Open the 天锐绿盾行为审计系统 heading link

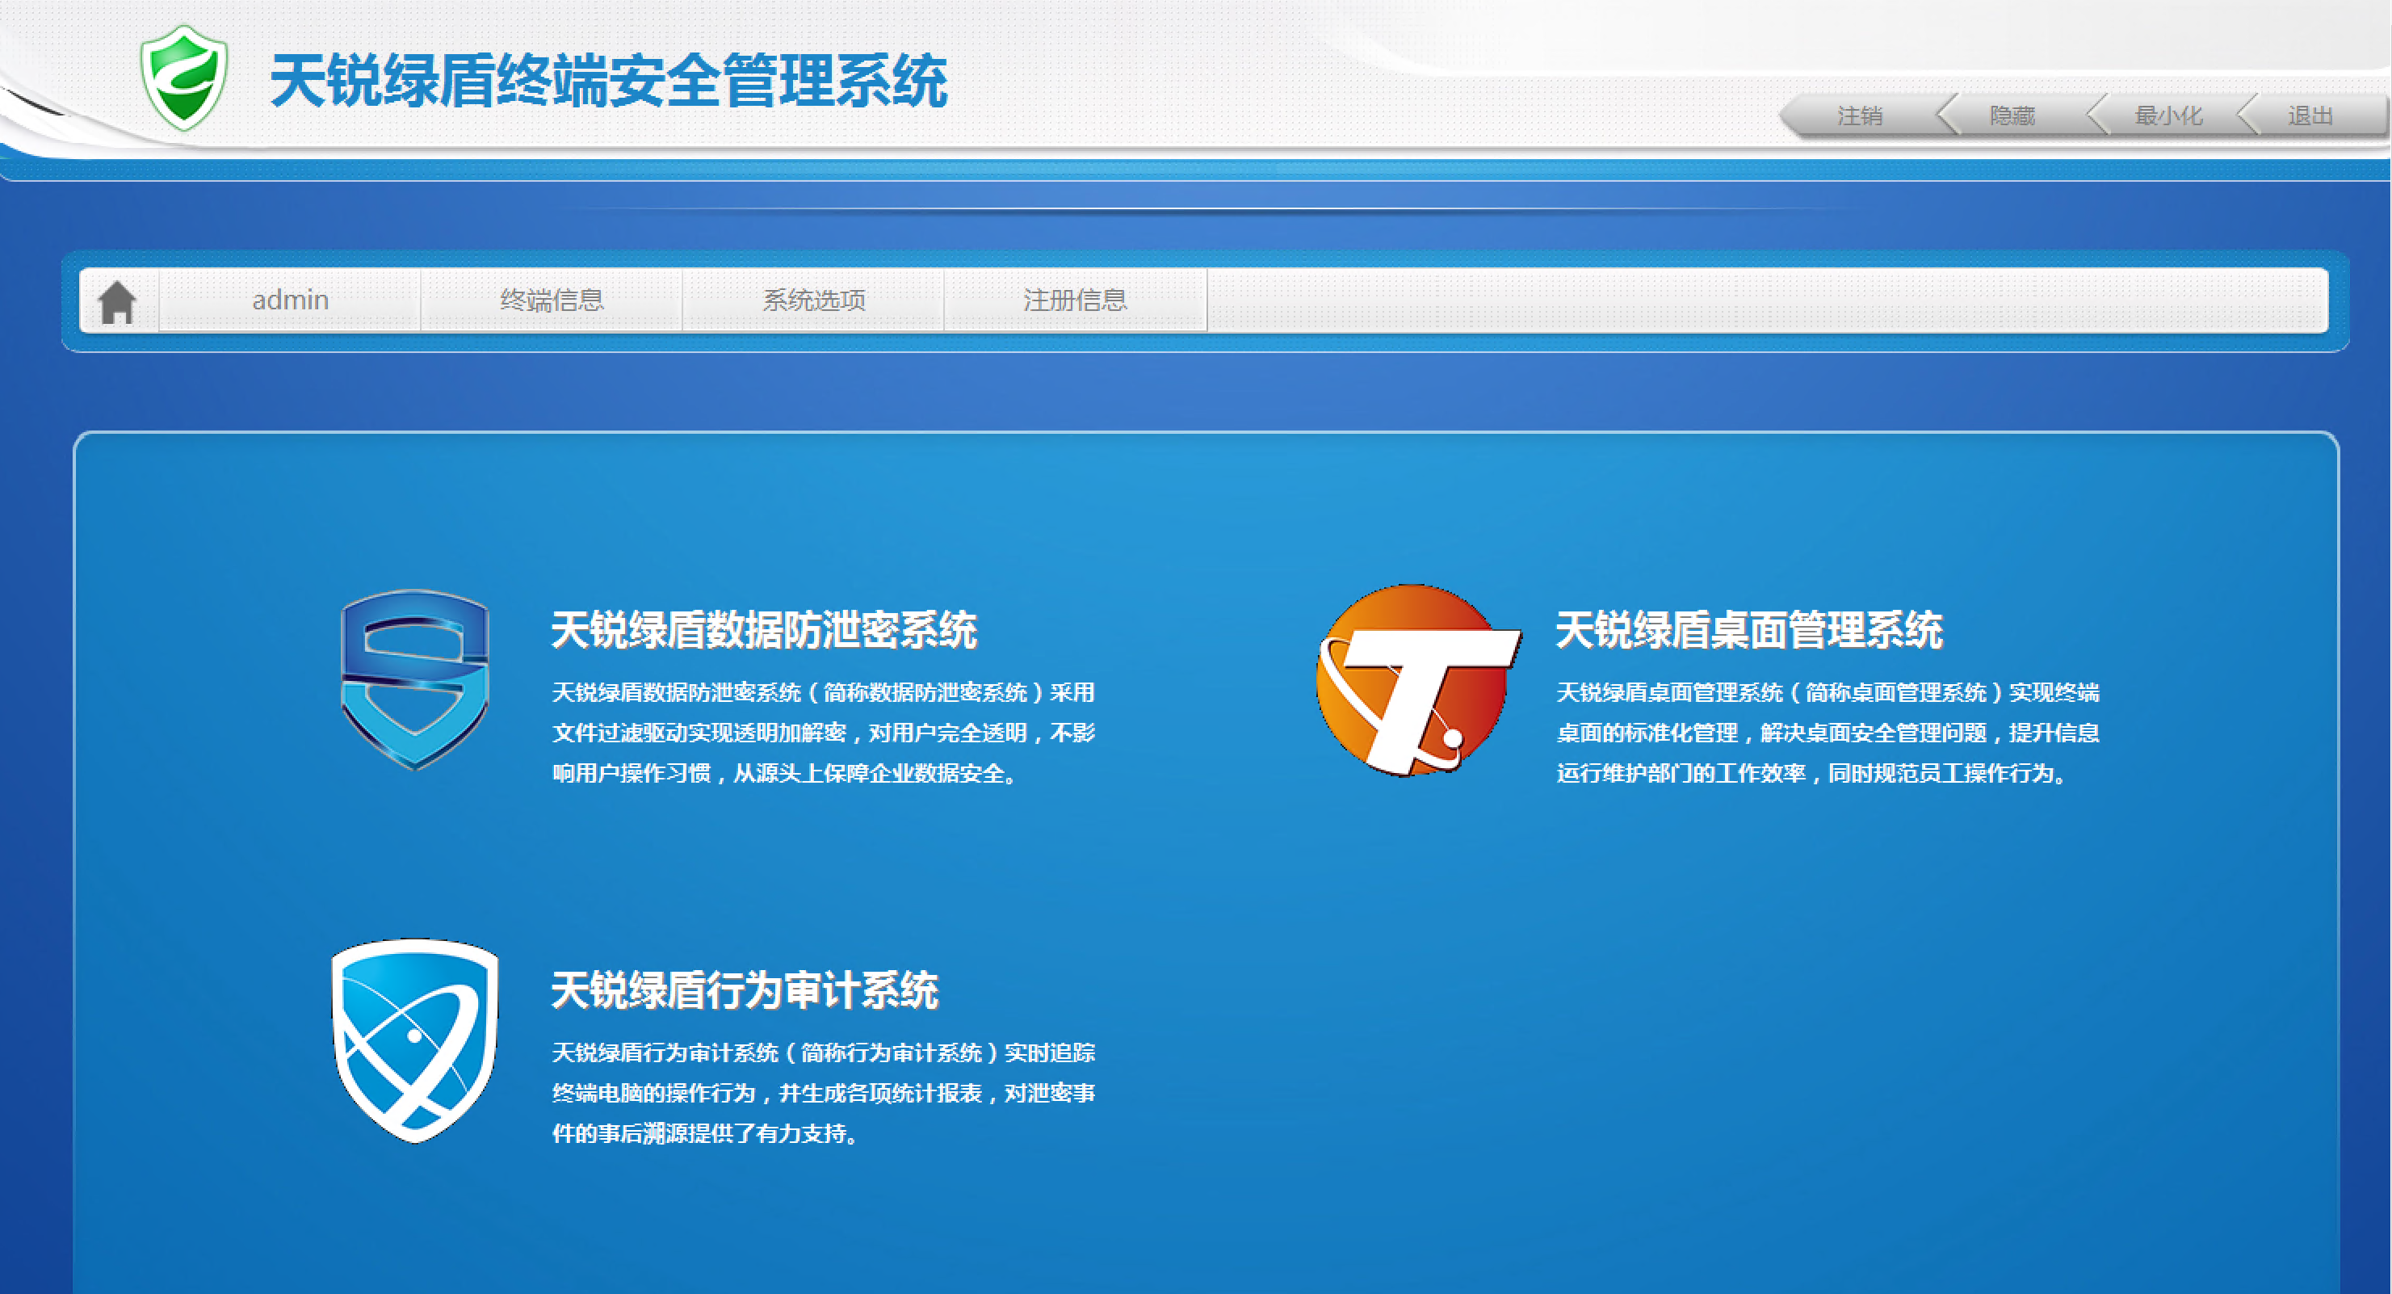tap(745, 990)
